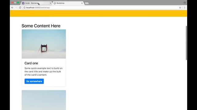Click the yellow navbar banner
Screen dimensions: 197x110
click(98, 13)
